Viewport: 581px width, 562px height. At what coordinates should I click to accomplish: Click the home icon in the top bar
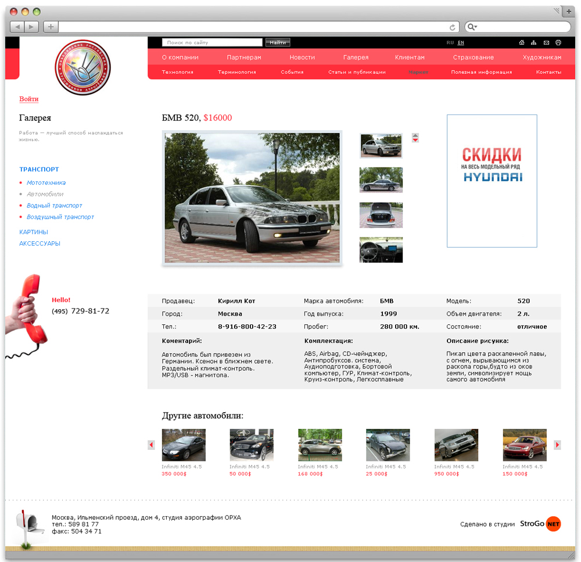coord(522,42)
